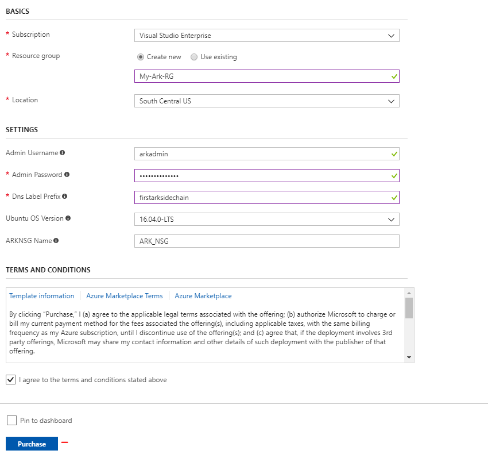Uncheck the agree to terms checkbox
Viewport: 488px width, 458px height.
10,380
